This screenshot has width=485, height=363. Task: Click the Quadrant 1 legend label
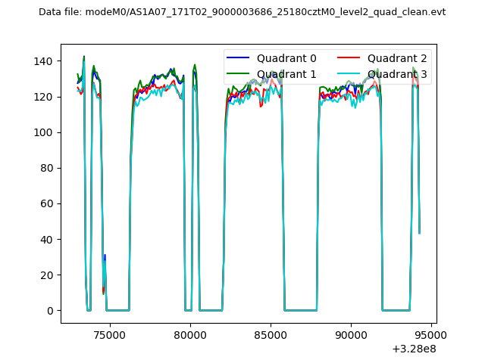pos(286,73)
